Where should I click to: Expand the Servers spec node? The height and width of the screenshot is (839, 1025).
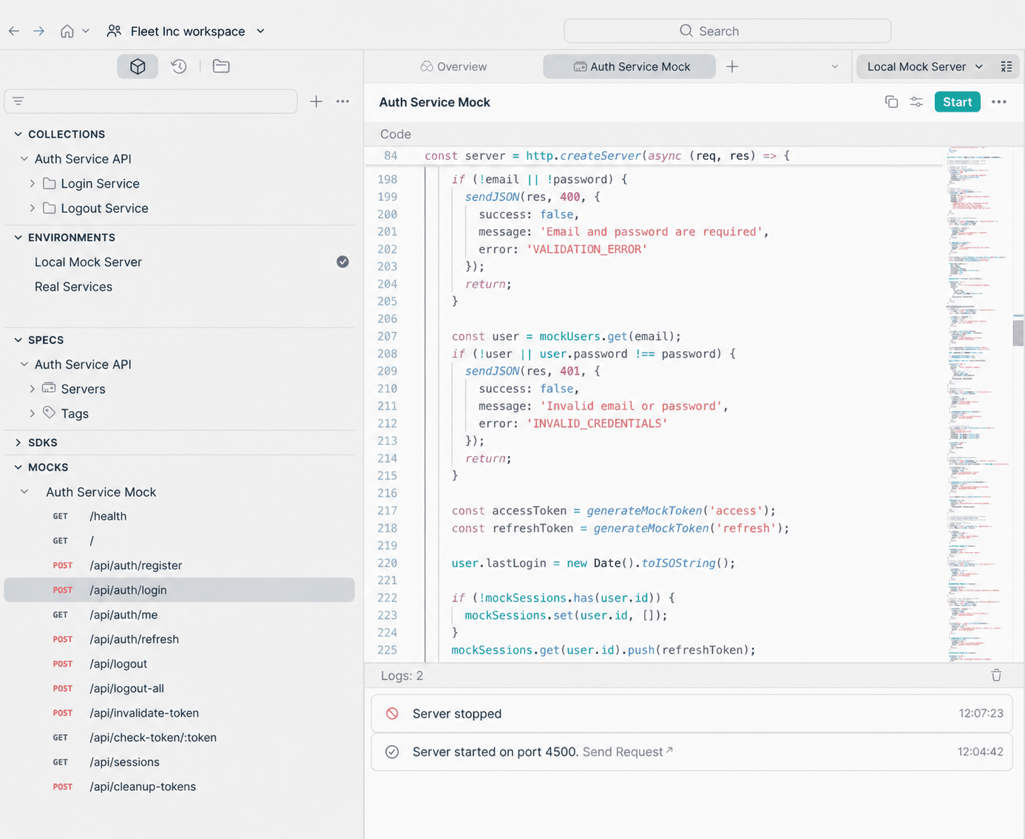pyautogui.click(x=33, y=389)
